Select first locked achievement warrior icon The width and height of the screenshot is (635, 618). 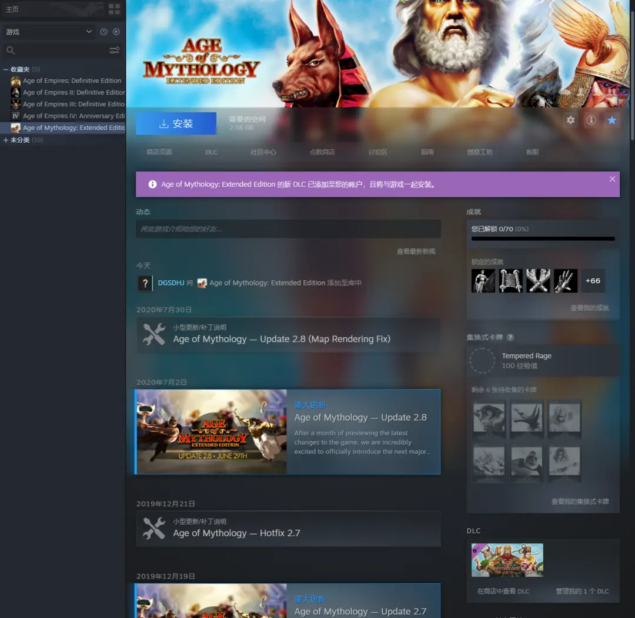483,280
